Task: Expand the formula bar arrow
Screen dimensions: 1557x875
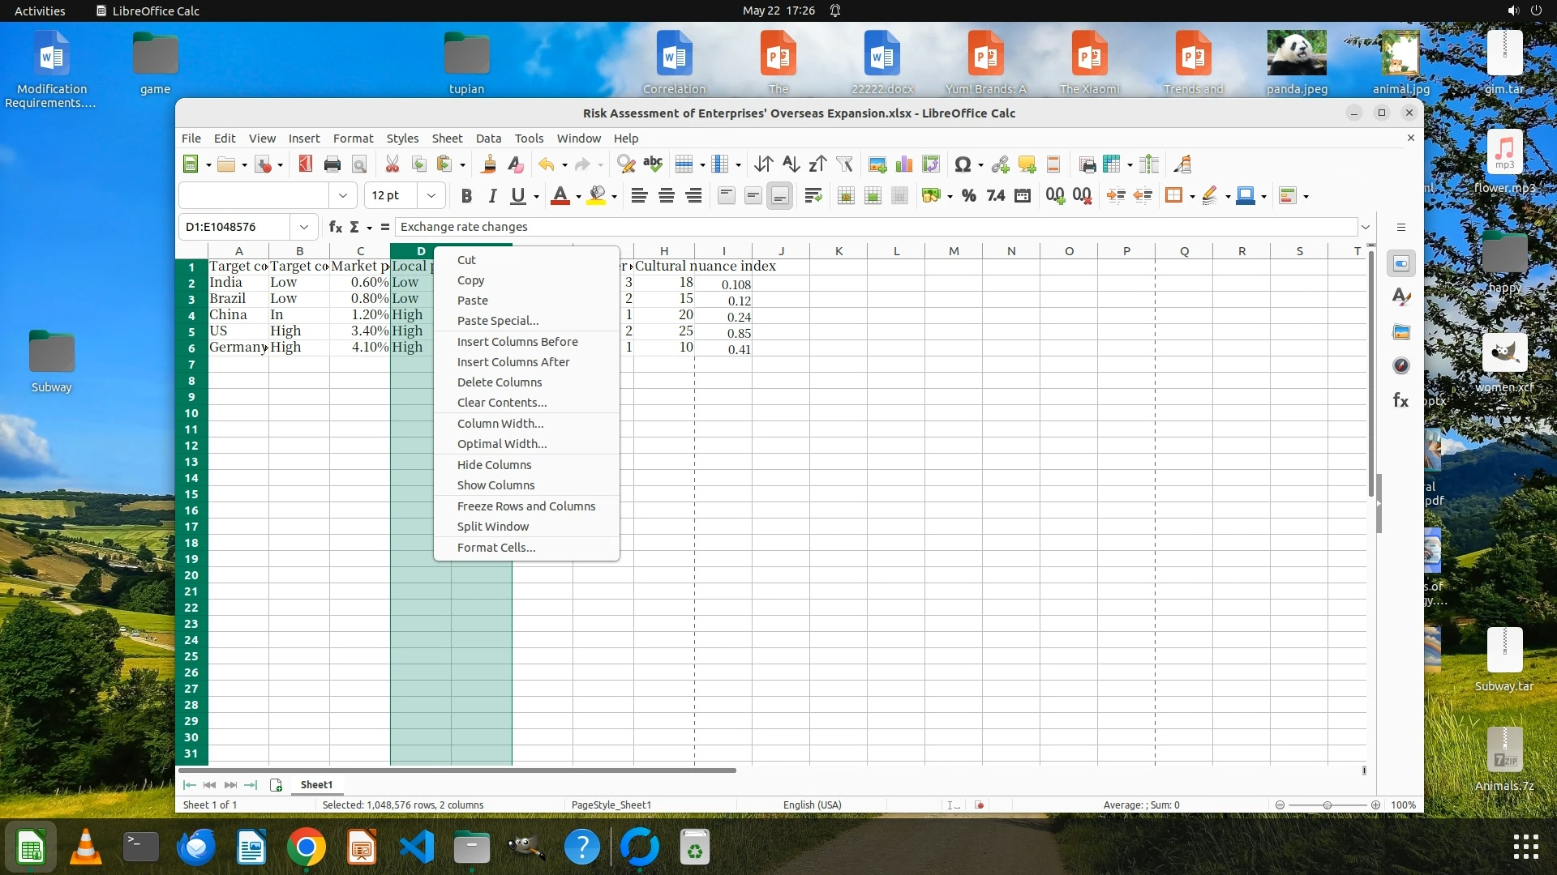Action: 1366,227
